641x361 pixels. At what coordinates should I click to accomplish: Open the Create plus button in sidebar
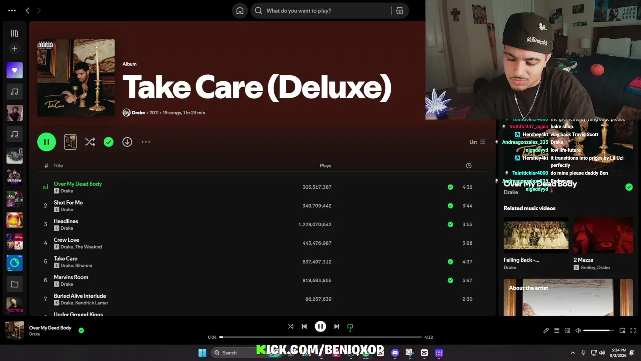click(x=14, y=49)
